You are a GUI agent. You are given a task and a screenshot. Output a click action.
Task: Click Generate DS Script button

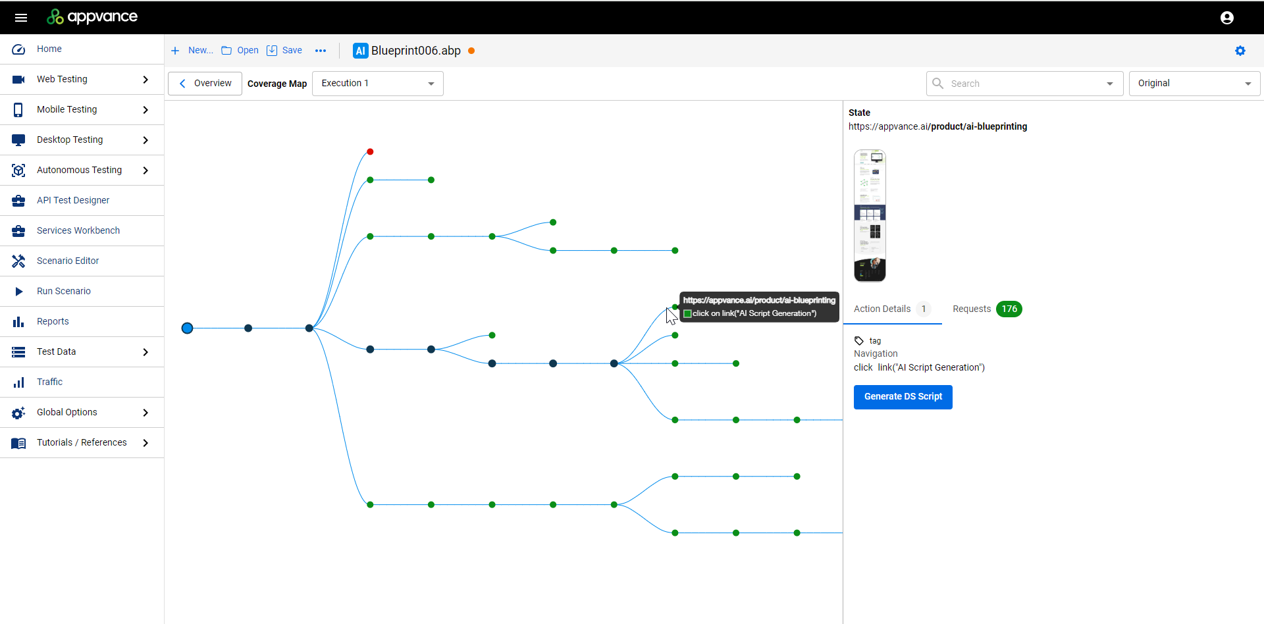(903, 397)
